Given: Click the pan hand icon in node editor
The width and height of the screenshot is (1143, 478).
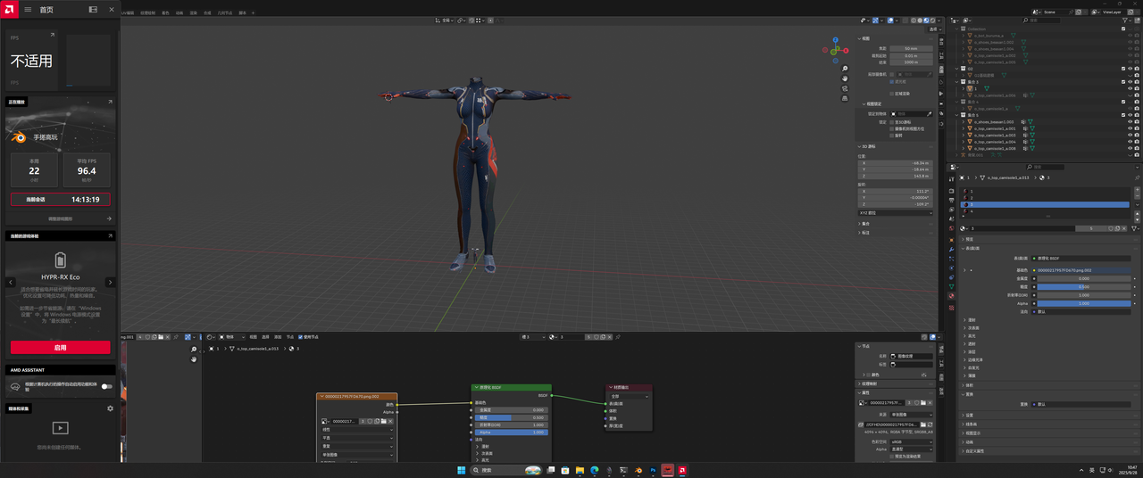Looking at the screenshot, I should pyautogui.click(x=194, y=358).
